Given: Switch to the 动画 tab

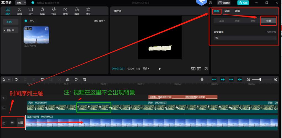Looking at the screenshot, I should click(227, 11).
